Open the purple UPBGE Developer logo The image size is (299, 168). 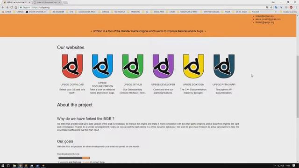[x=163, y=66]
